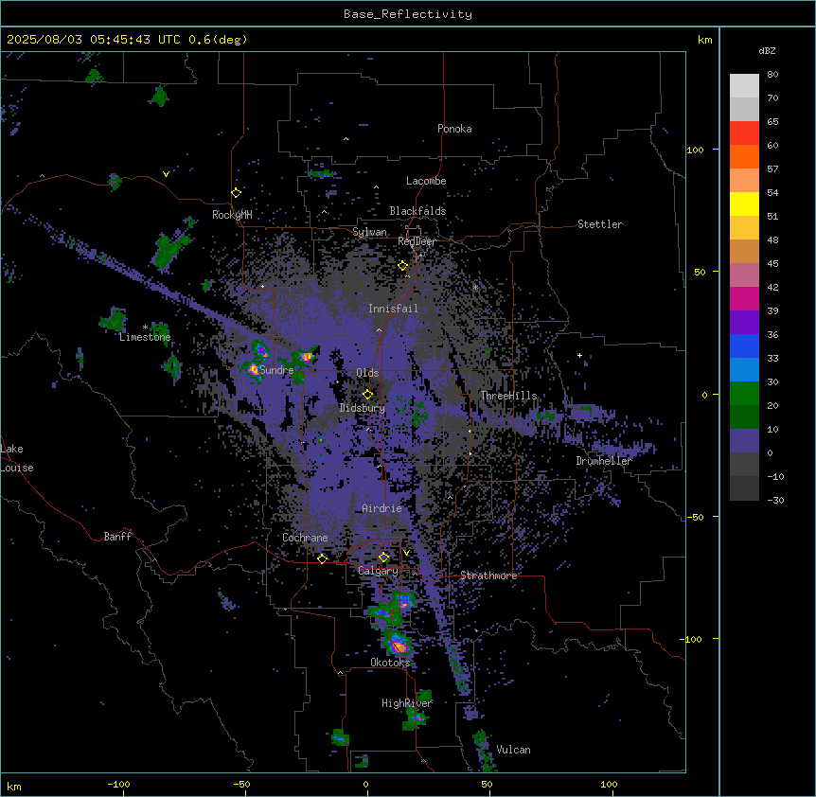Pick the orange 57-60 dBZ legend swatch
This screenshot has height=797, width=816.
click(x=744, y=157)
